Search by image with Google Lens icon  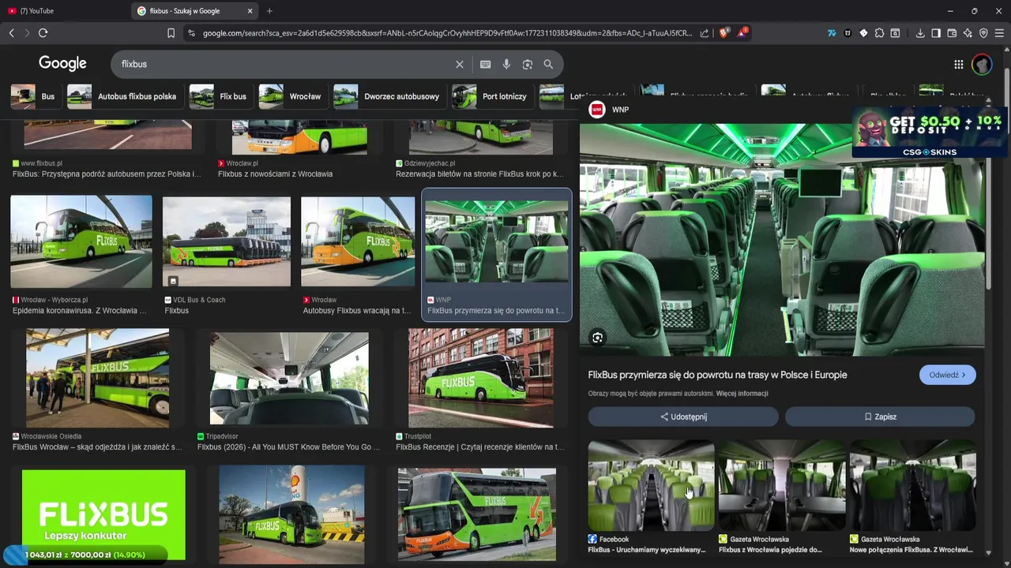pyautogui.click(x=528, y=65)
